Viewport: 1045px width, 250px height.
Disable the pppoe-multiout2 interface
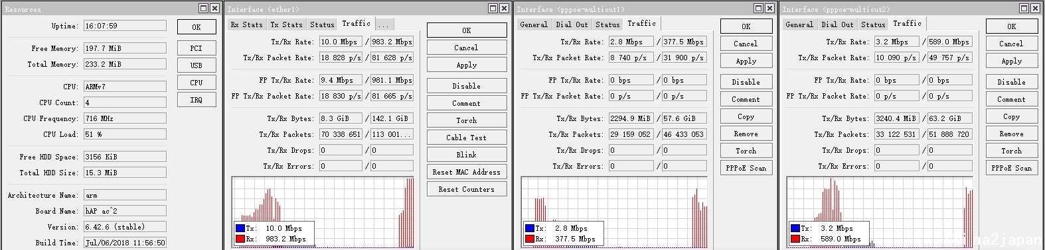tap(1011, 82)
